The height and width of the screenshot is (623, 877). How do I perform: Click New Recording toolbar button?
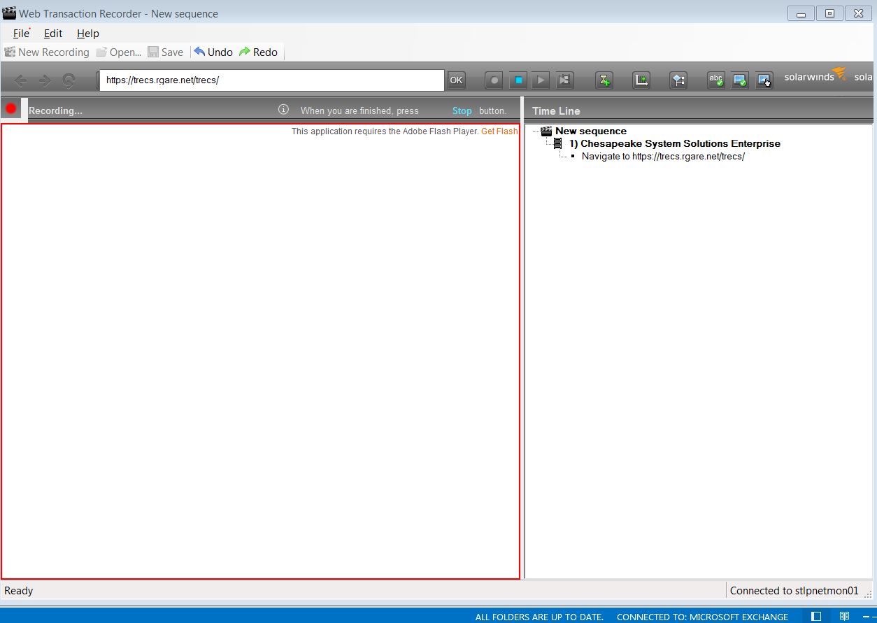(47, 52)
